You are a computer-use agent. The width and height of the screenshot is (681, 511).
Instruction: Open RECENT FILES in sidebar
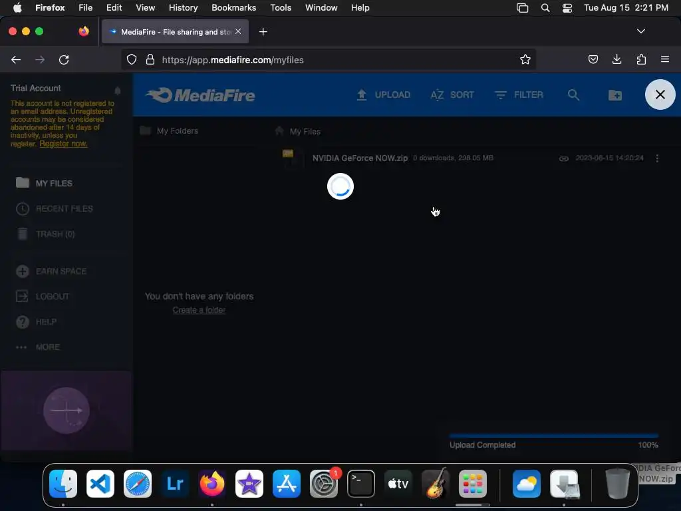(x=55, y=208)
